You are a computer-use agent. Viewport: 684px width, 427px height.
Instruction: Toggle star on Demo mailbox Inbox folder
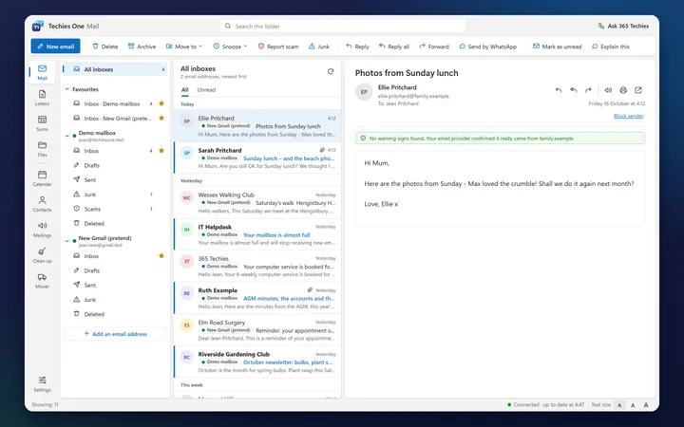pos(161,151)
